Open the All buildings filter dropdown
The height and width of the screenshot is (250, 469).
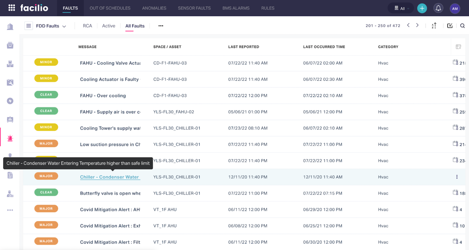pyautogui.click(x=401, y=8)
